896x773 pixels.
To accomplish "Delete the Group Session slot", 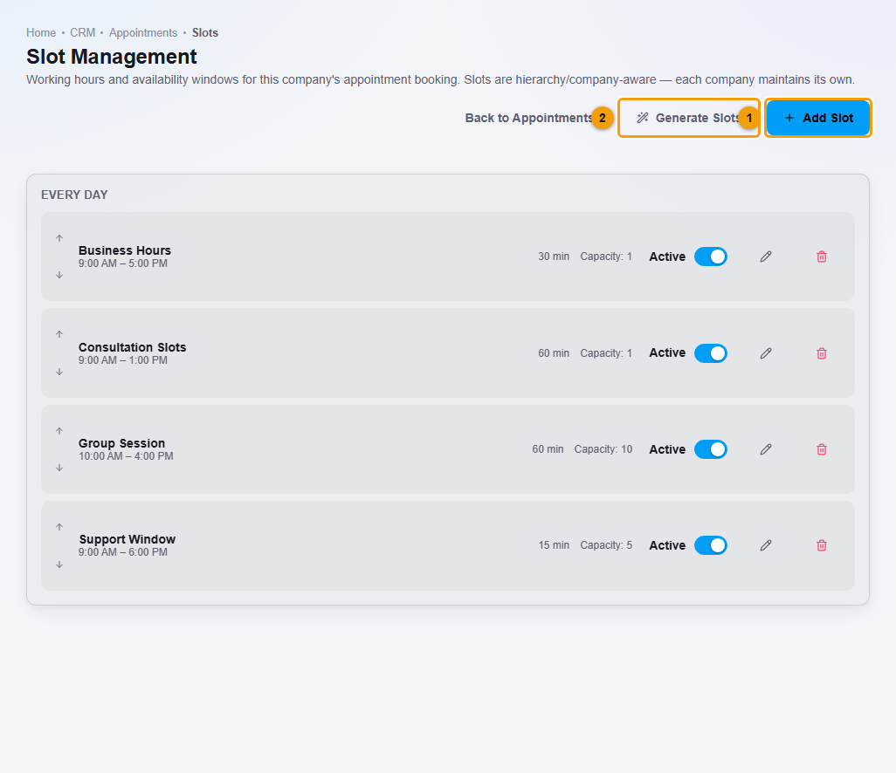I will pyautogui.click(x=822, y=449).
